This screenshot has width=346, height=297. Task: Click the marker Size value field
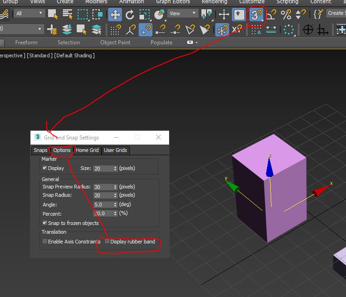(x=103, y=169)
